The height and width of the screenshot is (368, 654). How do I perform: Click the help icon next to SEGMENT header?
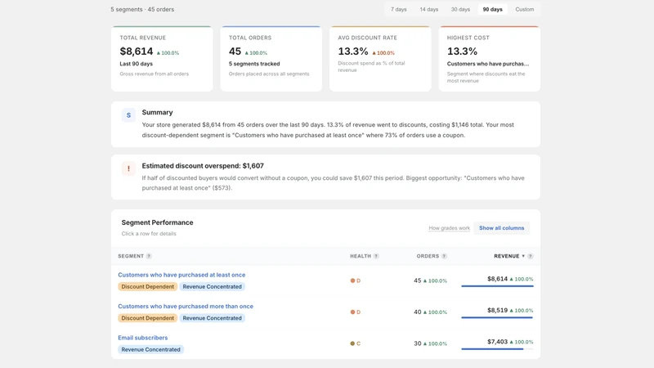(x=149, y=256)
